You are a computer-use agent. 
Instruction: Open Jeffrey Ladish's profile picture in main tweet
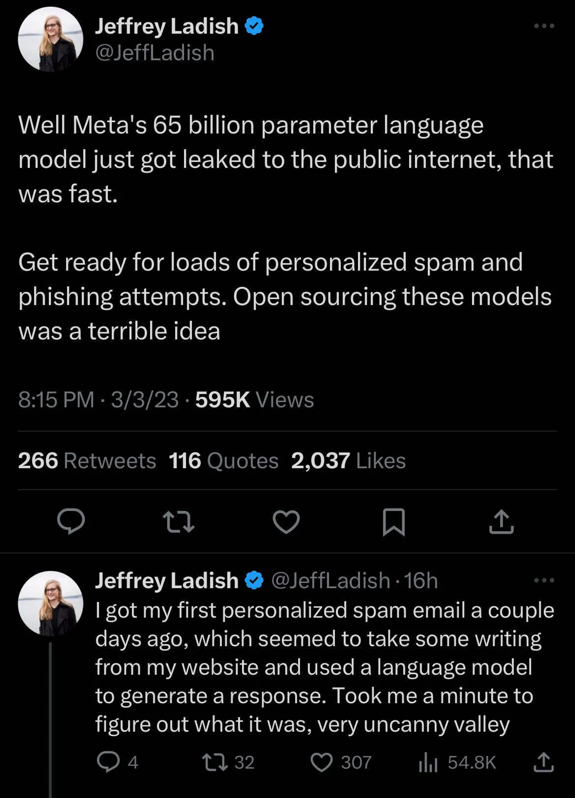point(50,39)
